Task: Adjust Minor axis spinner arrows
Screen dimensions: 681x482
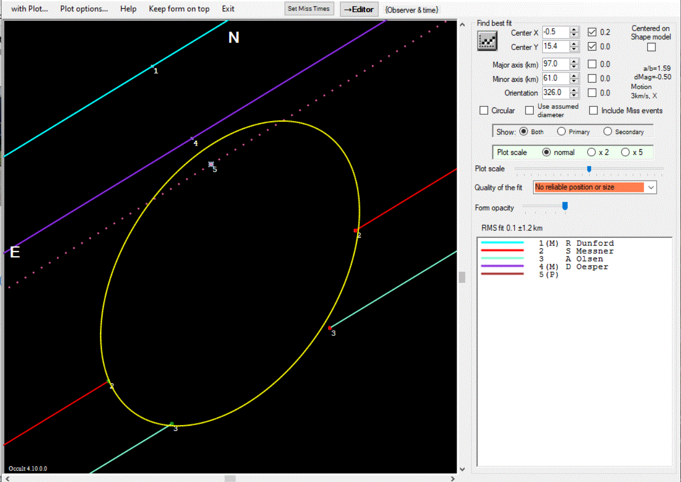Action: (x=575, y=78)
